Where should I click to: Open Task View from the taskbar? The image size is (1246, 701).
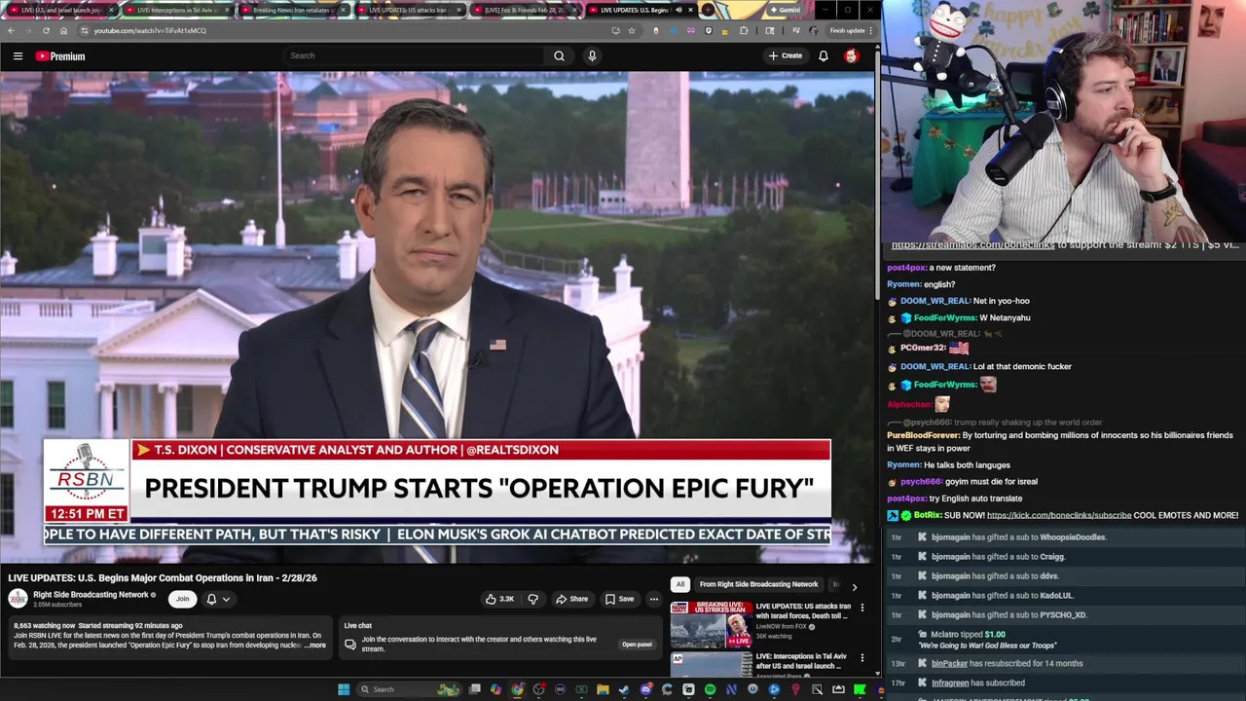pyautogui.click(x=474, y=689)
